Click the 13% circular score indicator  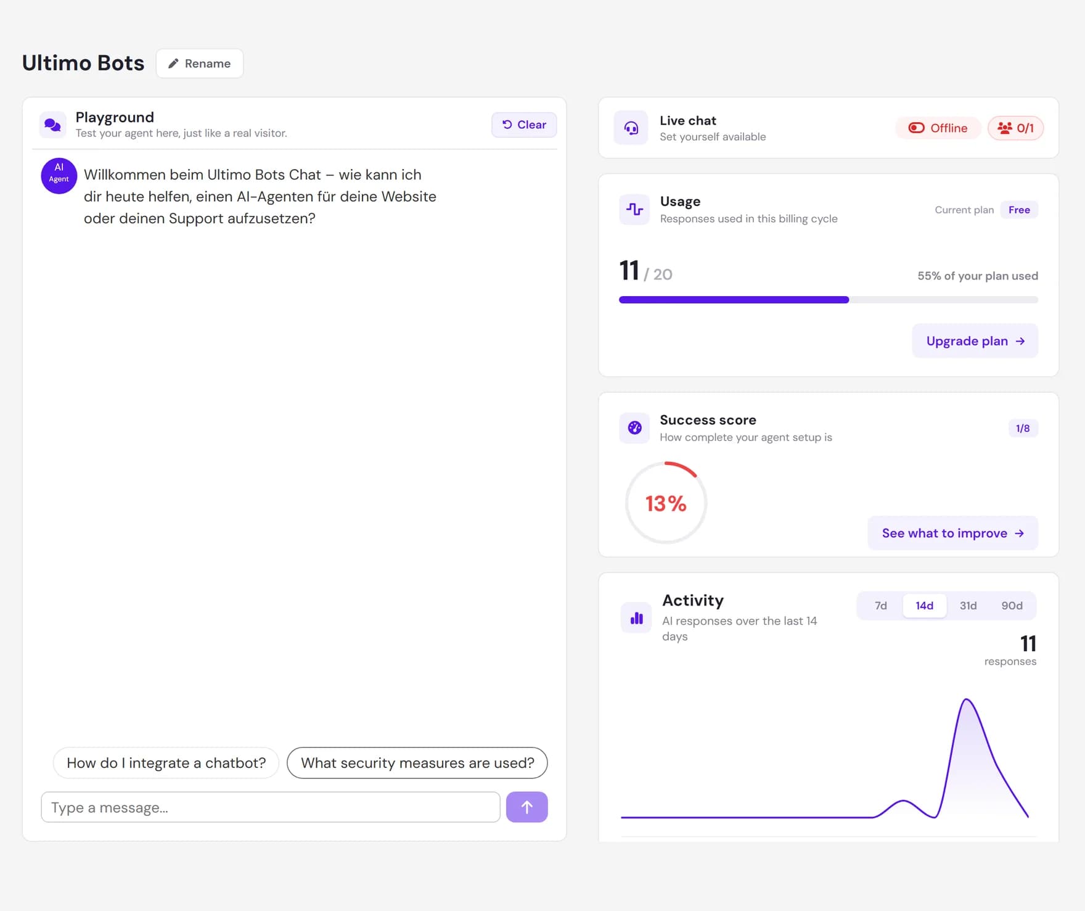tap(666, 503)
